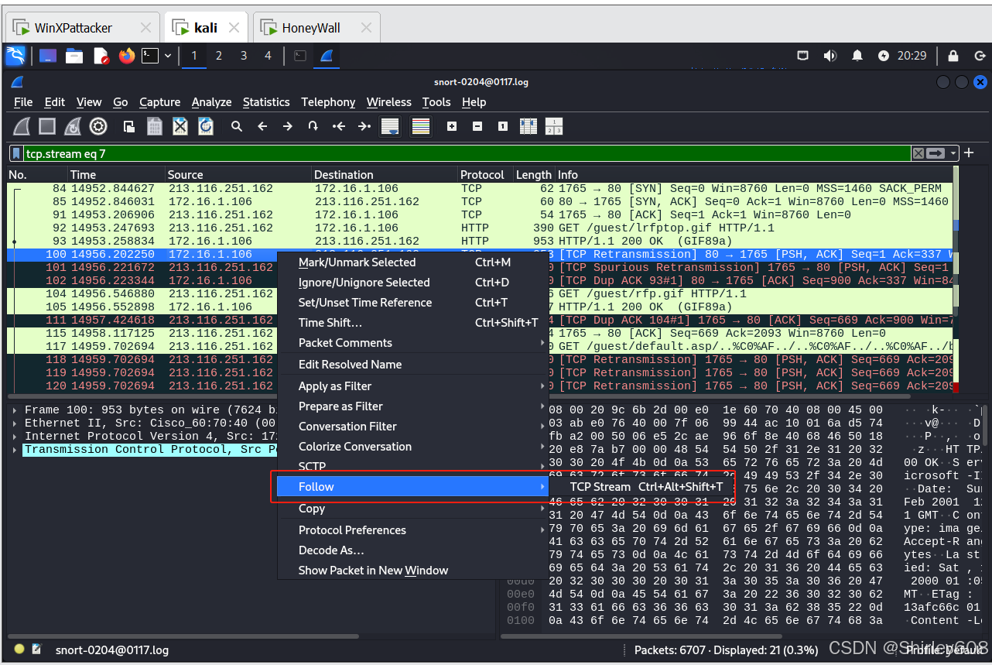Viewport: 992px width, 665px height.
Task: Open Apply as Filter submenu
Action: point(412,386)
